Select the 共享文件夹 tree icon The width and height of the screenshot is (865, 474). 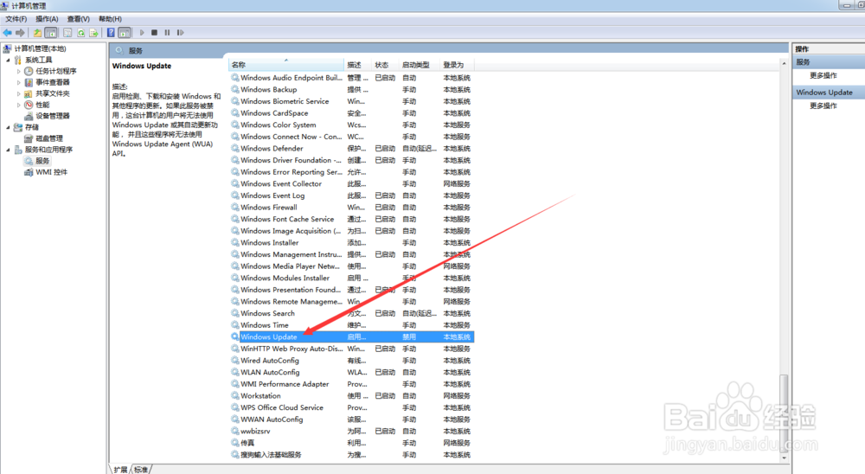click(x=29, y=93)
